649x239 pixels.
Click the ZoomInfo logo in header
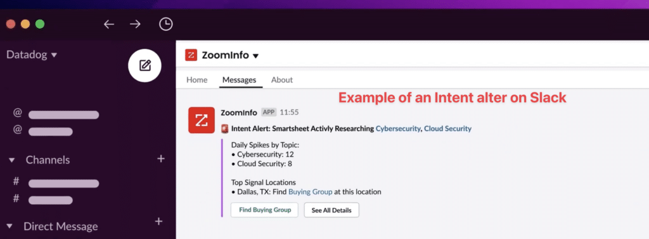point(191,55)
